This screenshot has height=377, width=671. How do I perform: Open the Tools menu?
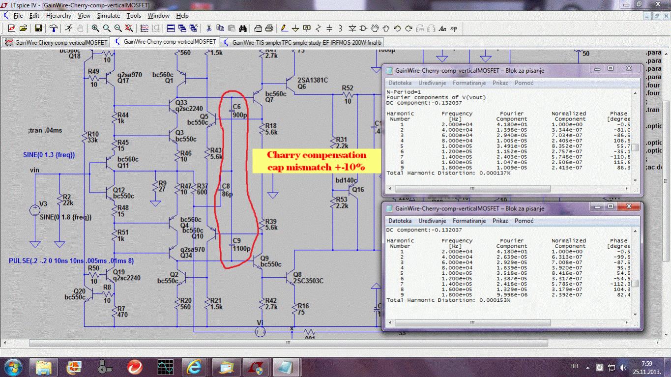[x=134, y=16]
